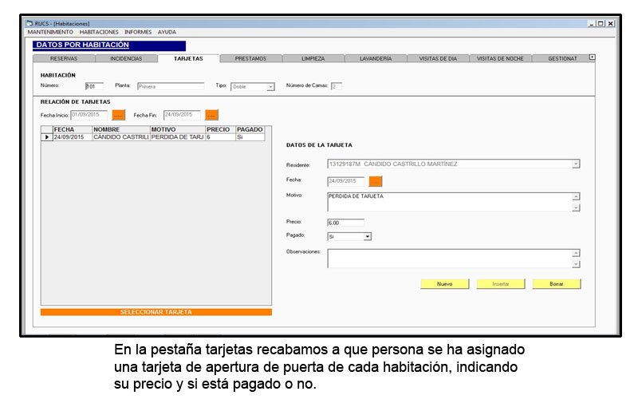Select the row marker arrow for 24/09/2015

tap(47, 137)
